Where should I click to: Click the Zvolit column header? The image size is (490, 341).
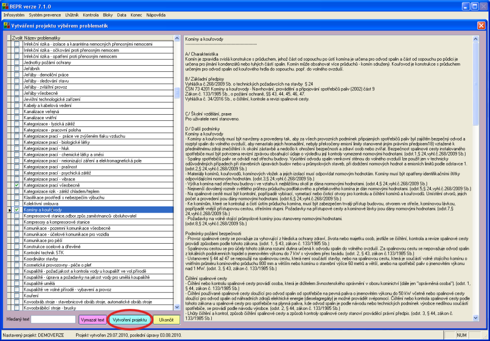pyautogui.click(x=17, y=38)
